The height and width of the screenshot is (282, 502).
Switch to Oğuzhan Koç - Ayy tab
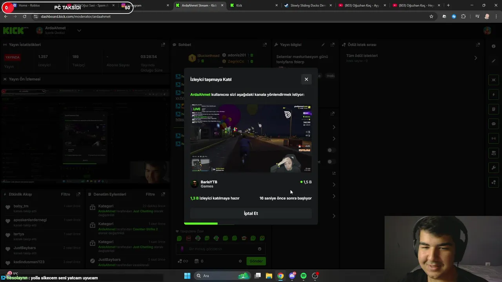click(x=362, y=5)
